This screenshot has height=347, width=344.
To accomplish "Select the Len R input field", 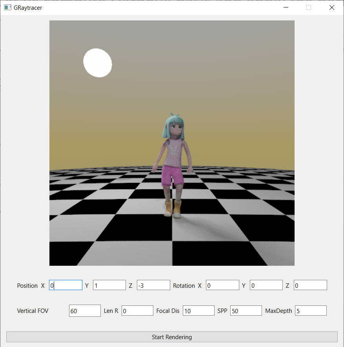I will tap(137, 311).
